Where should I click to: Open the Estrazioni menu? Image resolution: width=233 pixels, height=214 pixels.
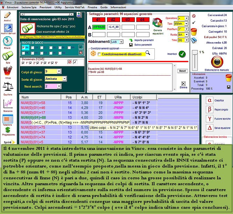click(12, 7)
